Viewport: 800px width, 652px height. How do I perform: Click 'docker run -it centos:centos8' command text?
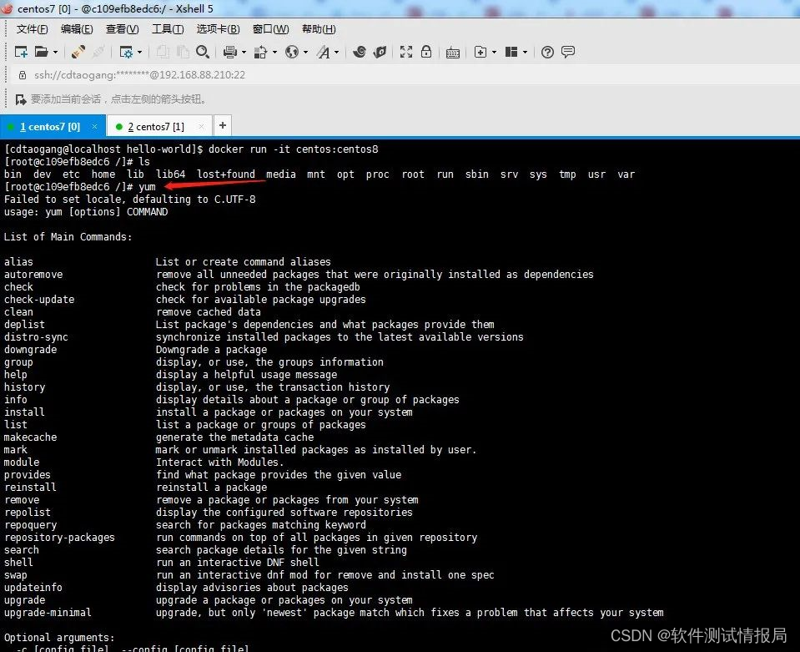point(294,149)
